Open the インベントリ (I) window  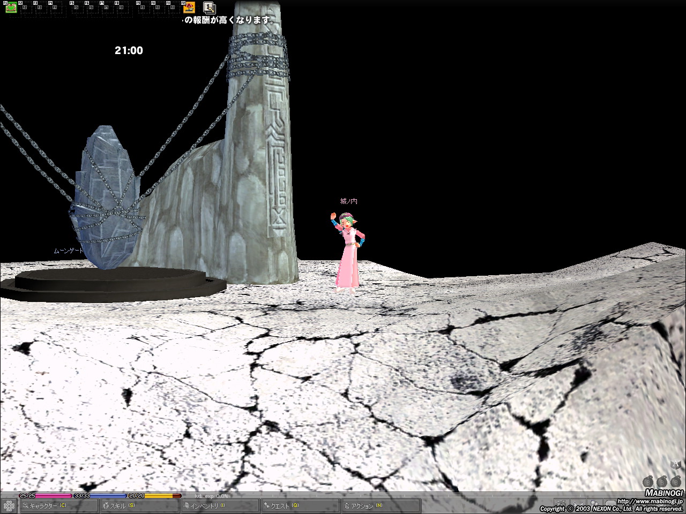(x=220, y=505)
